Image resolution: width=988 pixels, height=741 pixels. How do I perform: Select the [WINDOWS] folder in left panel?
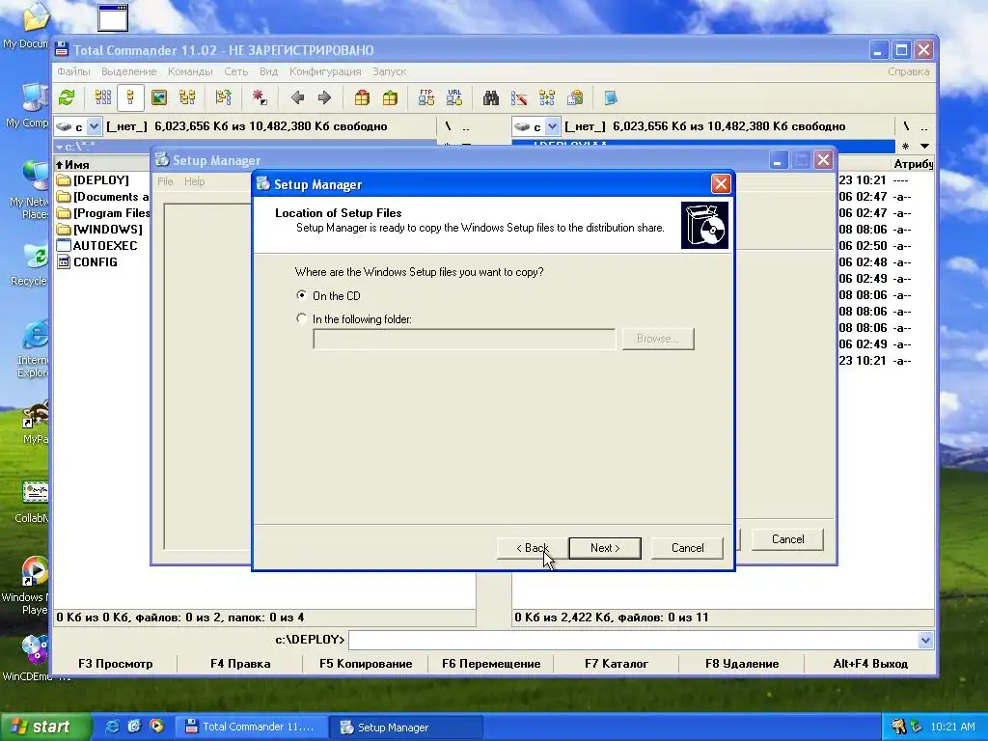[x=108, y=230]
